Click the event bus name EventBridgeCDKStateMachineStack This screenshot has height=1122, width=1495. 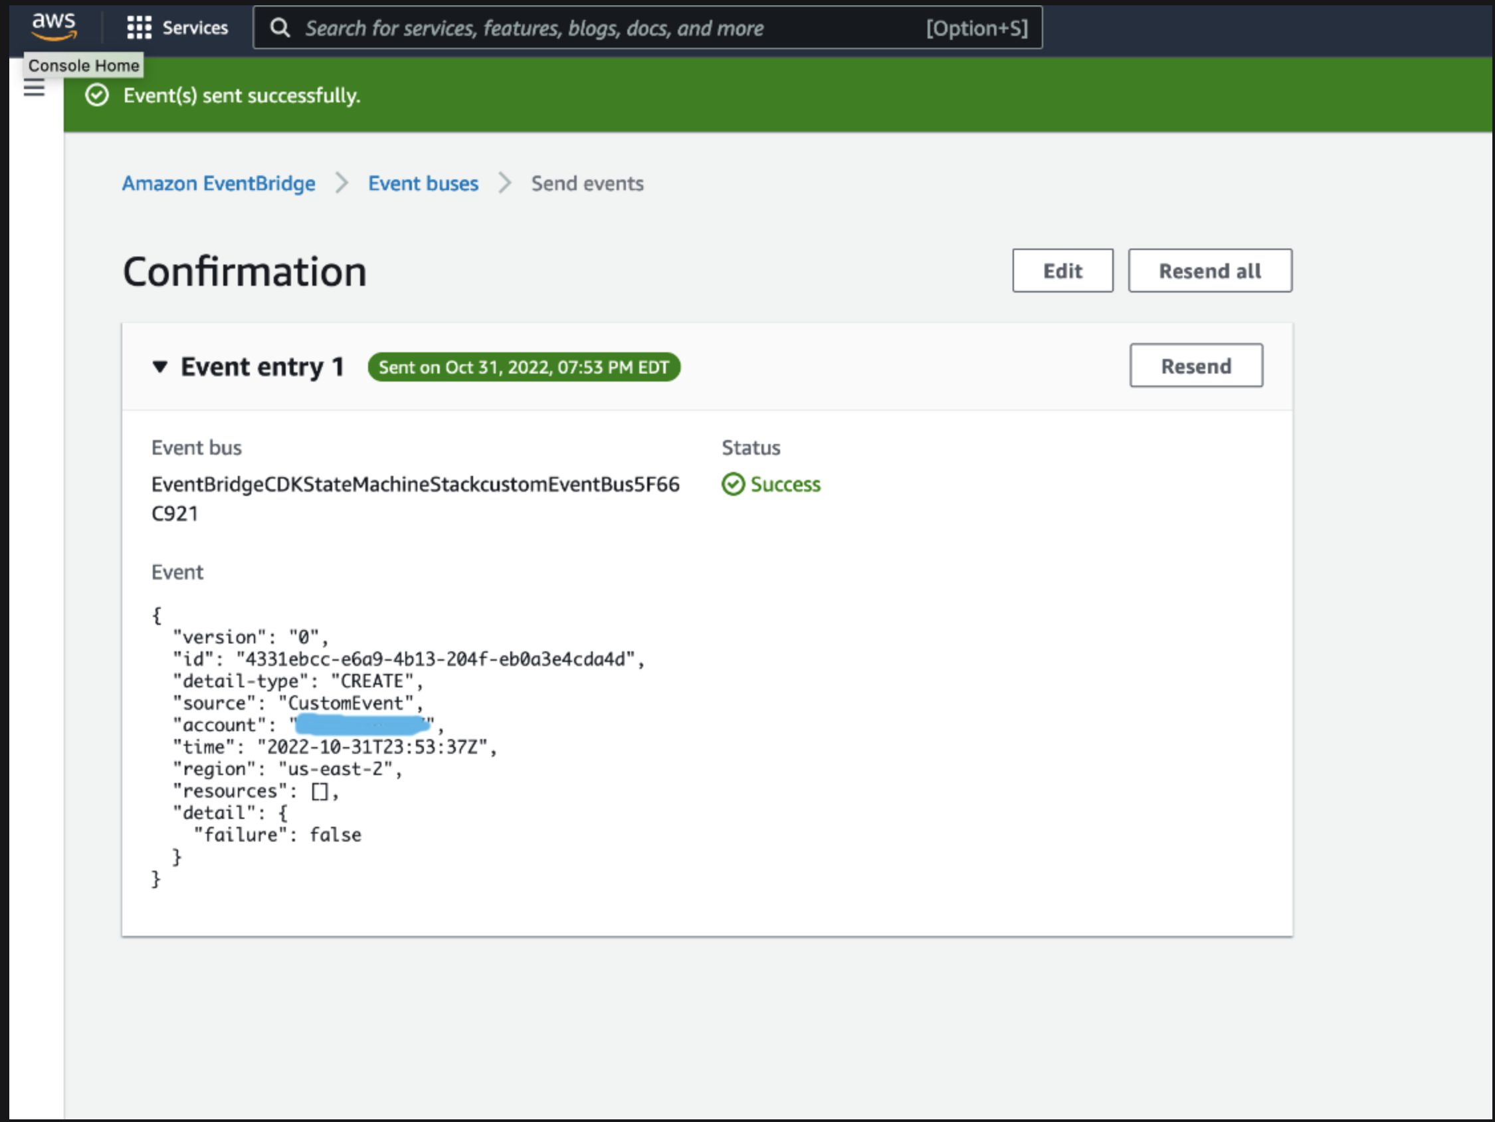coord(415,499)
